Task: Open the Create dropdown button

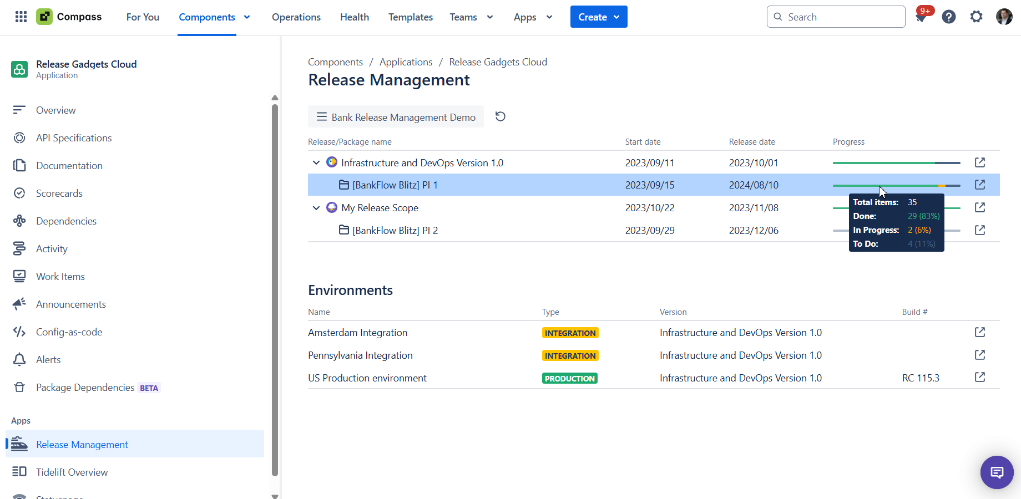Action: click(598, 17)
